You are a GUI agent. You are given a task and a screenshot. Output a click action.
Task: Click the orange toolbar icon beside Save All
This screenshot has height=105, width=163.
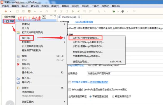pos(29,11)
